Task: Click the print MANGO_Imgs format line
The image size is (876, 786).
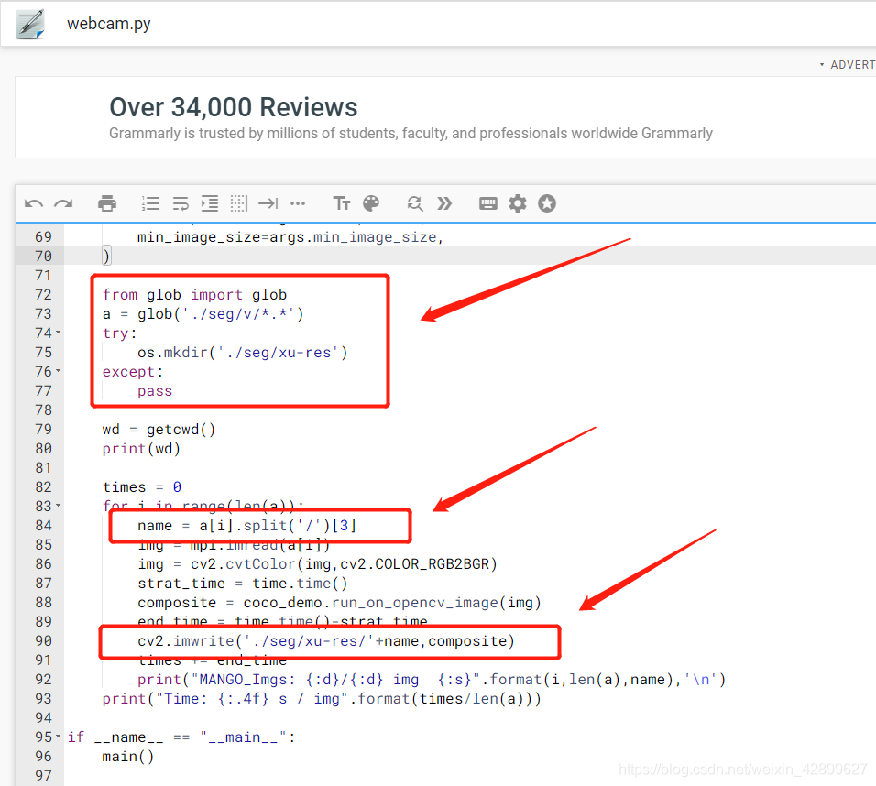Action: 432,680
